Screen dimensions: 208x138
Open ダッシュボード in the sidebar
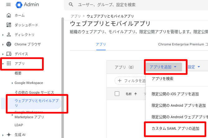26,25
